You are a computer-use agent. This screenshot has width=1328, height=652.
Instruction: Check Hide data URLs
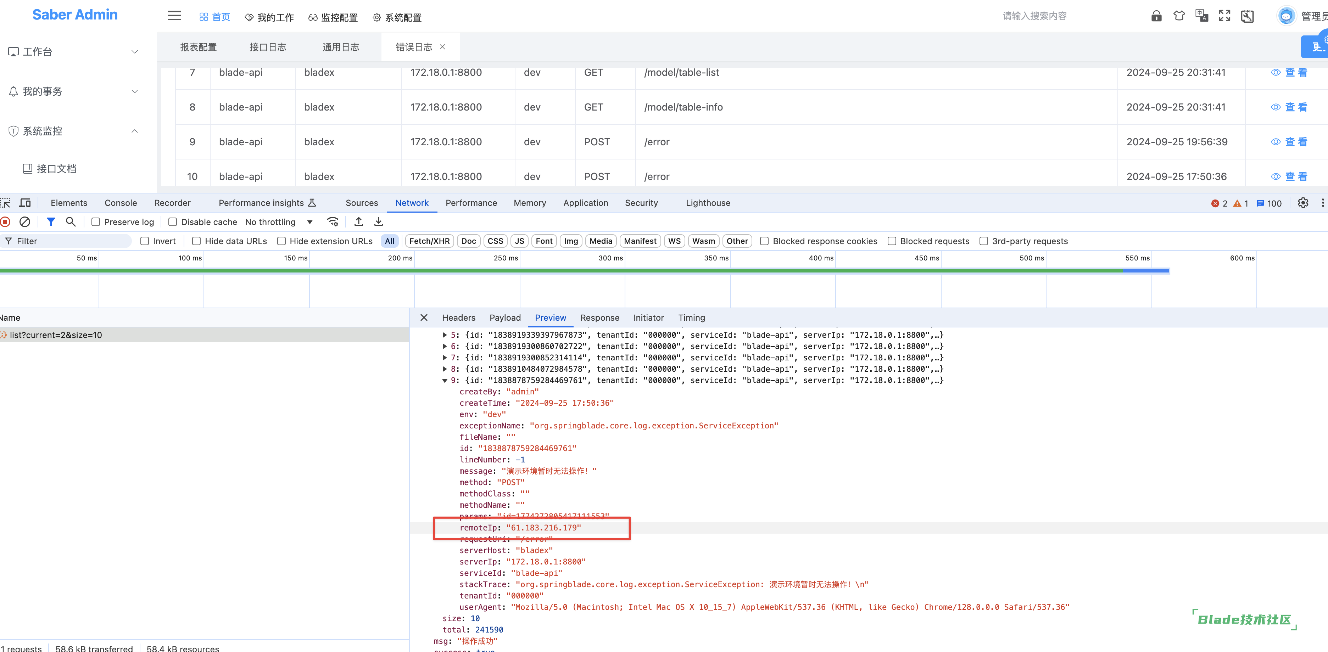pyautogui.click(x=196, y=241)
